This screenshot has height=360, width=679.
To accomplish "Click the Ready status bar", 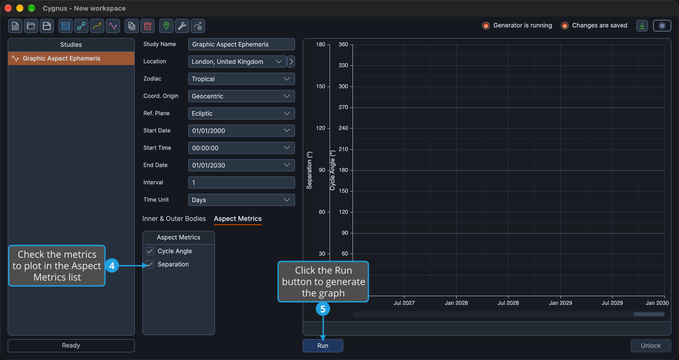I will (x=71, y=346).
